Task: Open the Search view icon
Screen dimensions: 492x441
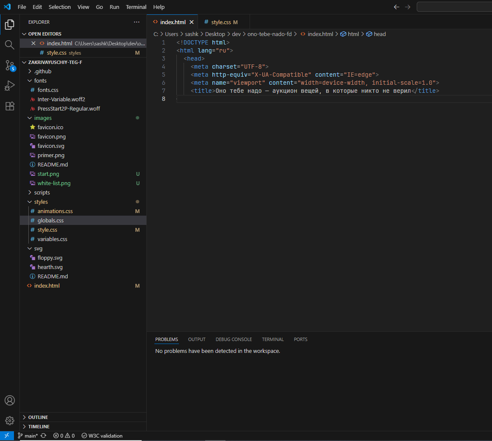Action: pyautogui.click(x=10, y=44)
